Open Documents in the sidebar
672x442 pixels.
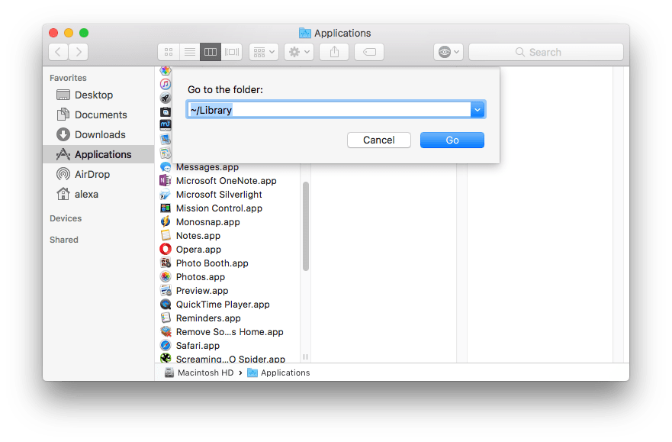pyautogui.click(x=100, y=115)
